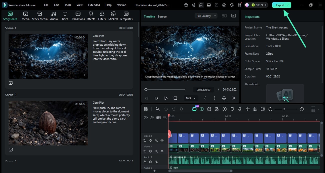Open the gift rewards icon
The height and width of the screenshot is (173, 325).
186,5
